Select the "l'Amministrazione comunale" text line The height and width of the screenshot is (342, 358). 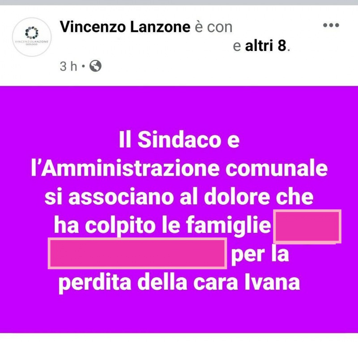coord(179,169)
